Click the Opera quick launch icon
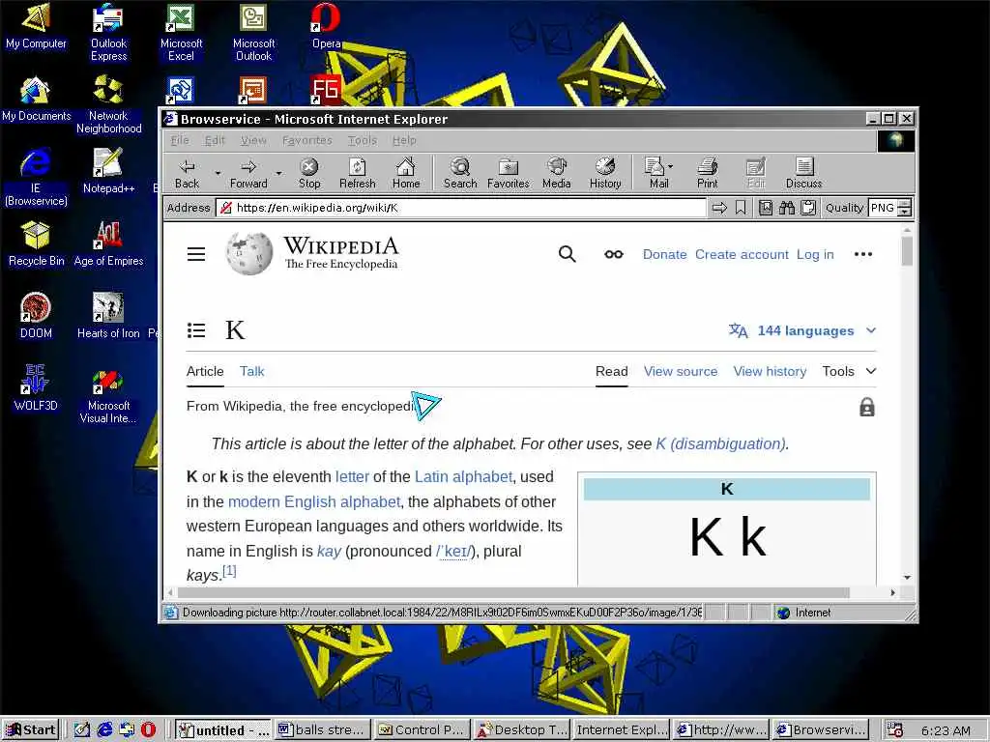Screen dimensions: 990x742 coord(148,730)
